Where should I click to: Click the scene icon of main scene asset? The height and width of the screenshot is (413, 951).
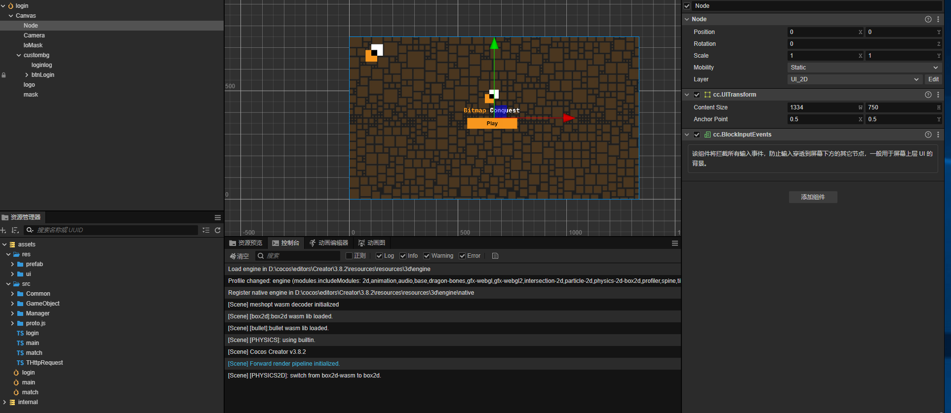(16, 382)
